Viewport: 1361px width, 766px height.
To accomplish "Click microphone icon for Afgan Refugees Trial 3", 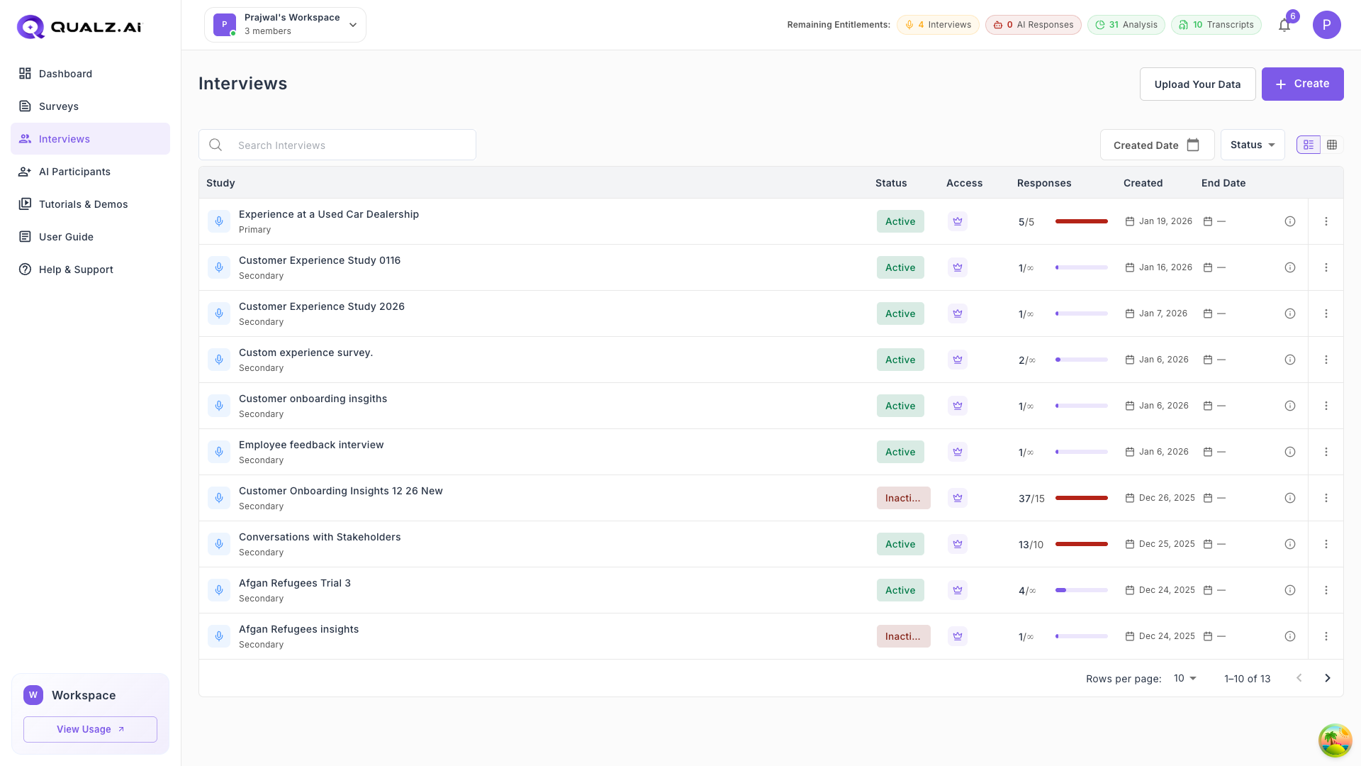I will click(219, 590).
